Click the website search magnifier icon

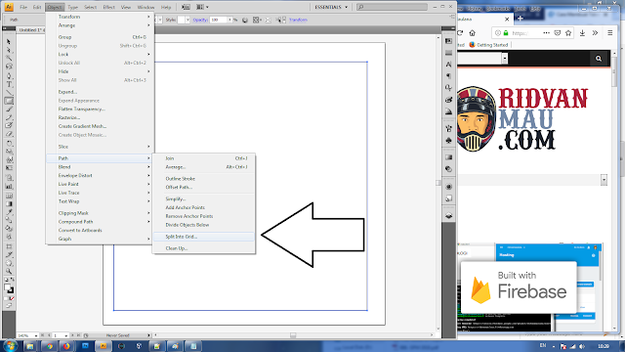(x=599, y=59)
